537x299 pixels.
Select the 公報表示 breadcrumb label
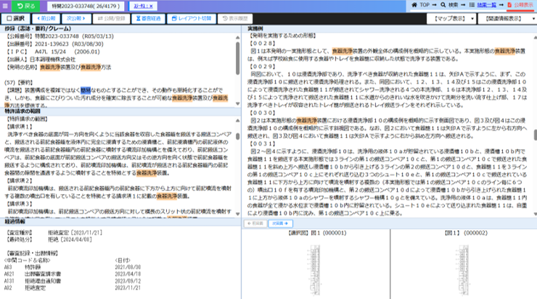pos(524,5)
